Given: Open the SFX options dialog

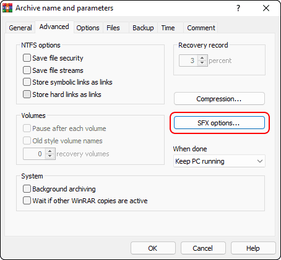Looking at the screenshot, I should [219, 123].
